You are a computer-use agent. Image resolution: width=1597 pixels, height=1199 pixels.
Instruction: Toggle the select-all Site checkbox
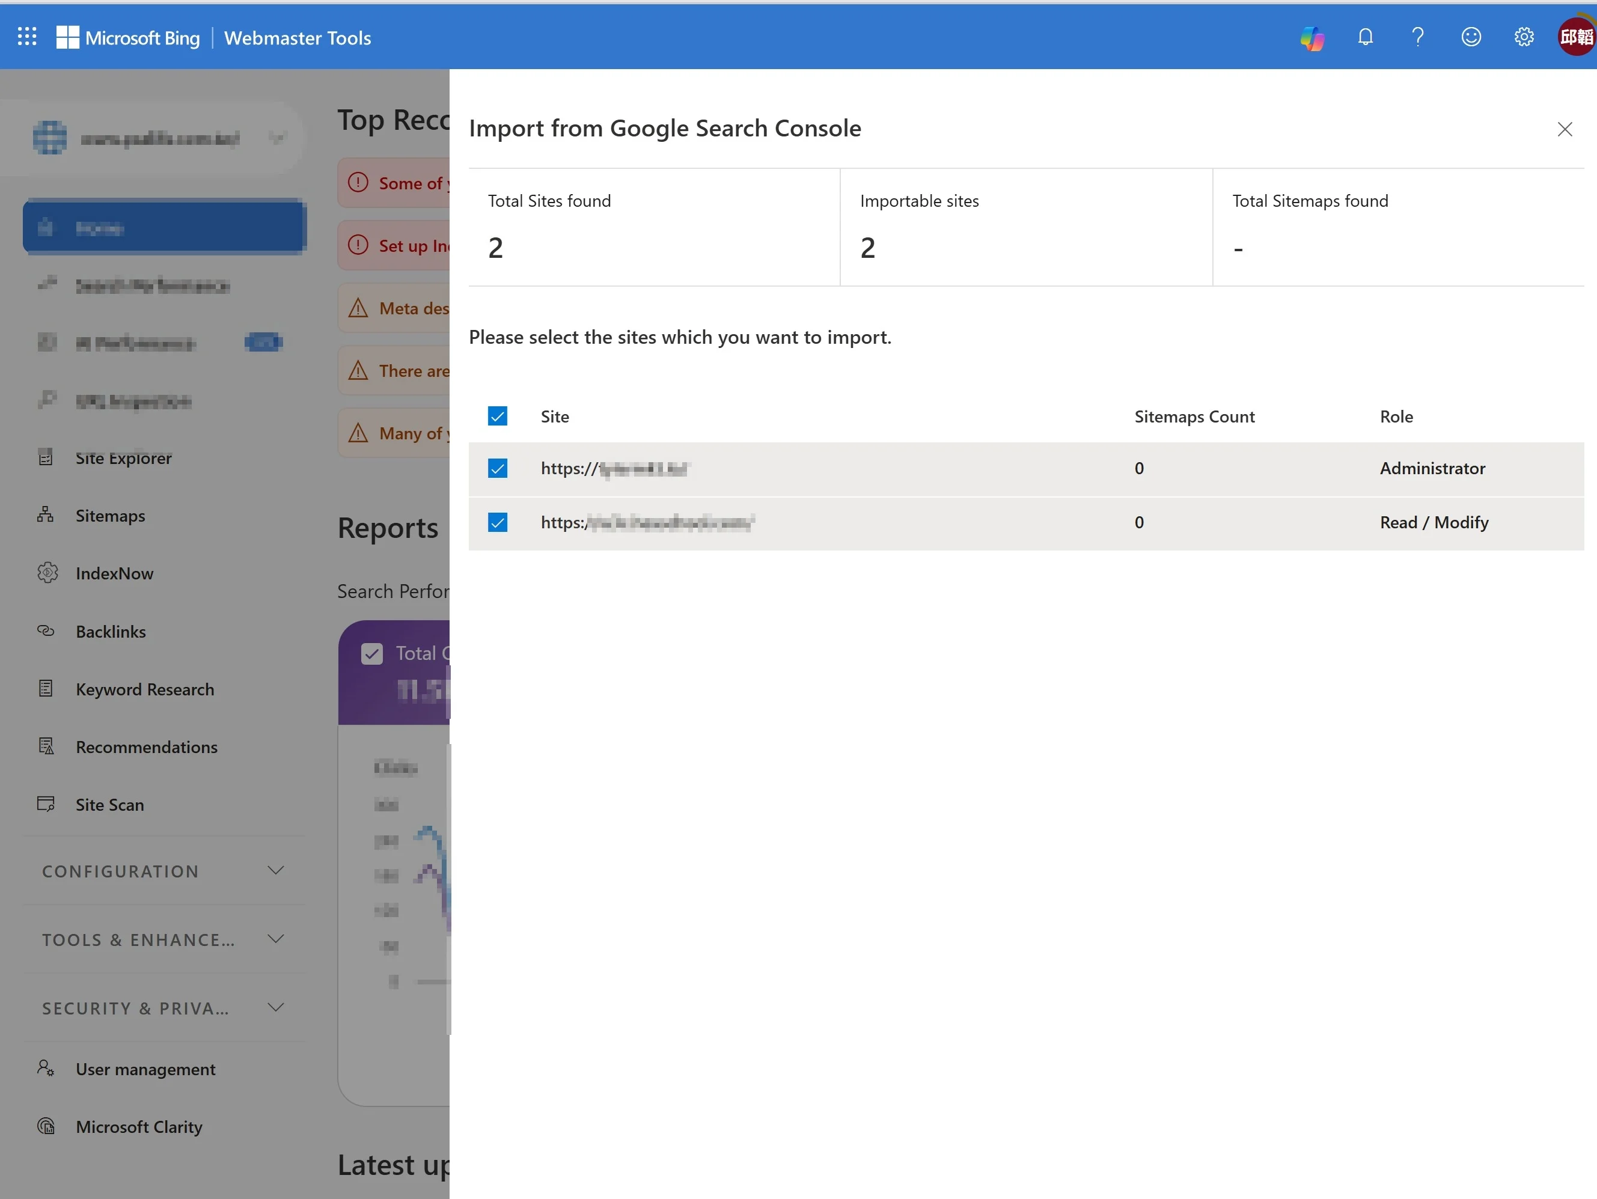tap(498, 416)
